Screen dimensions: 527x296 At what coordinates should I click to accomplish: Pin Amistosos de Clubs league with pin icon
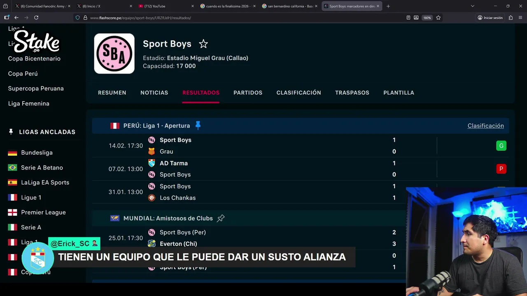[x=221, y=218]
